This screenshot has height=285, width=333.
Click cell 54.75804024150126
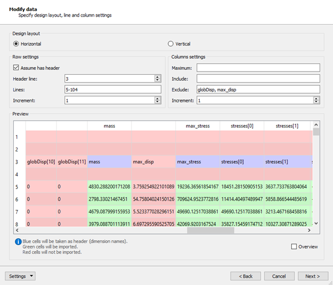click(x=154, y=199)
